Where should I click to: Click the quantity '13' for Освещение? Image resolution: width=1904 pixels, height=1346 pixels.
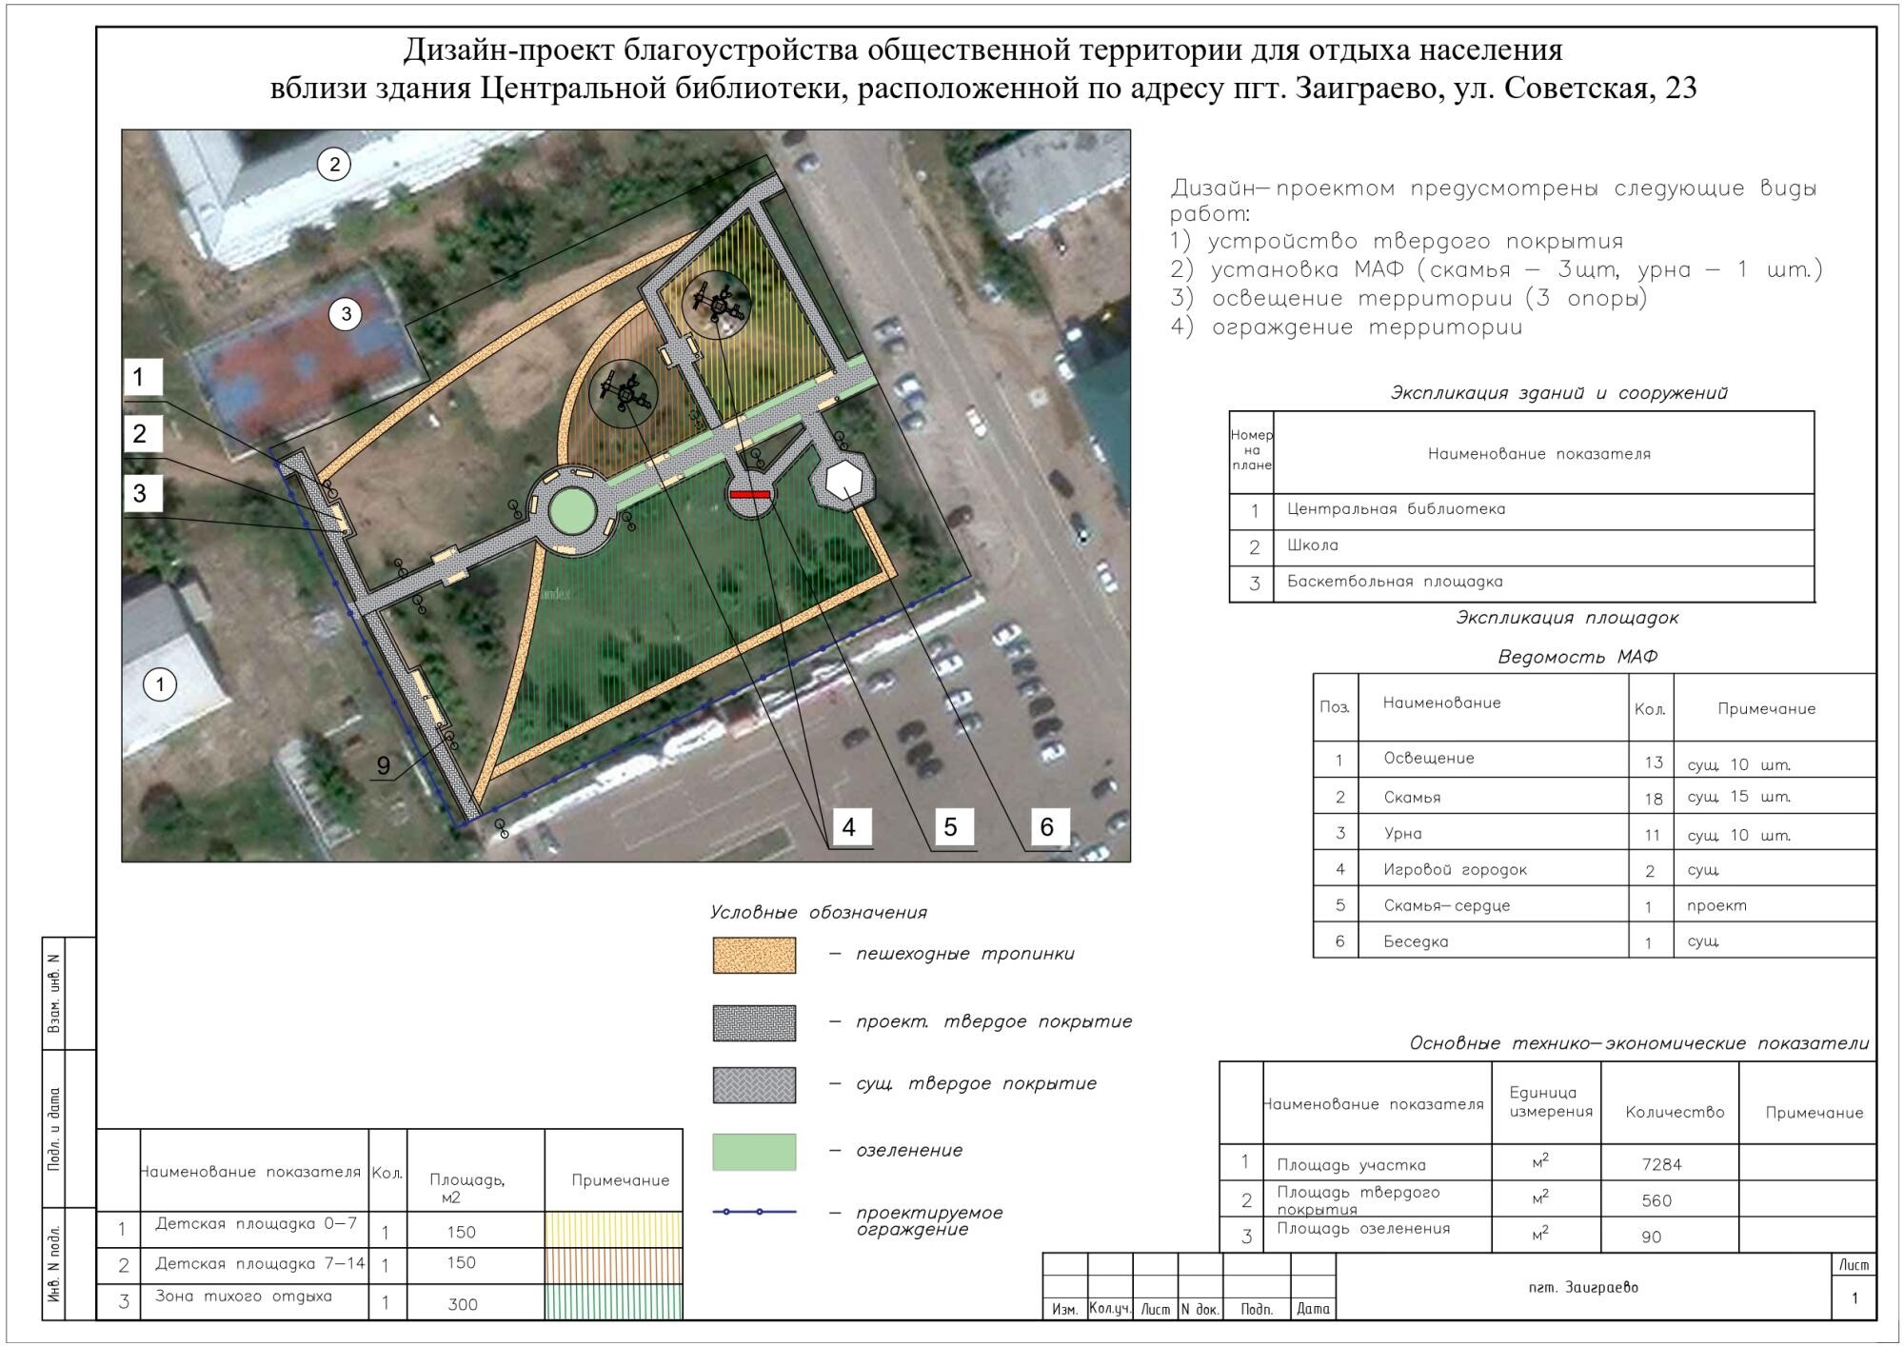click(x=1654, y=762)
